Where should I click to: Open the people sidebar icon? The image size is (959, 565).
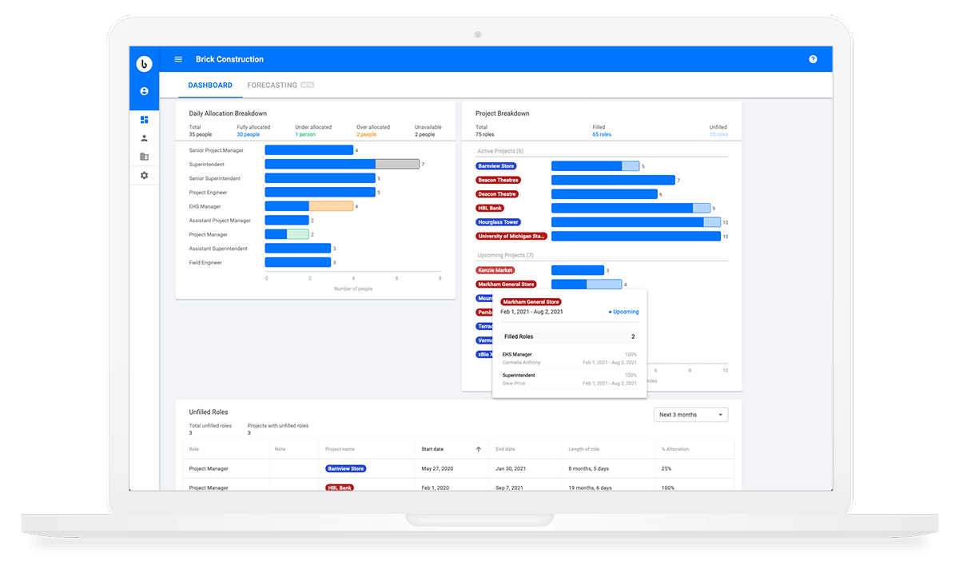coord(144,138)
